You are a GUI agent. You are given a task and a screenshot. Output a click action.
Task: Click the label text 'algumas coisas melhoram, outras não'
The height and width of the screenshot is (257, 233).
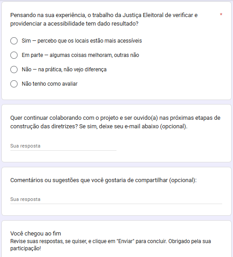click(x=94, y=55)
